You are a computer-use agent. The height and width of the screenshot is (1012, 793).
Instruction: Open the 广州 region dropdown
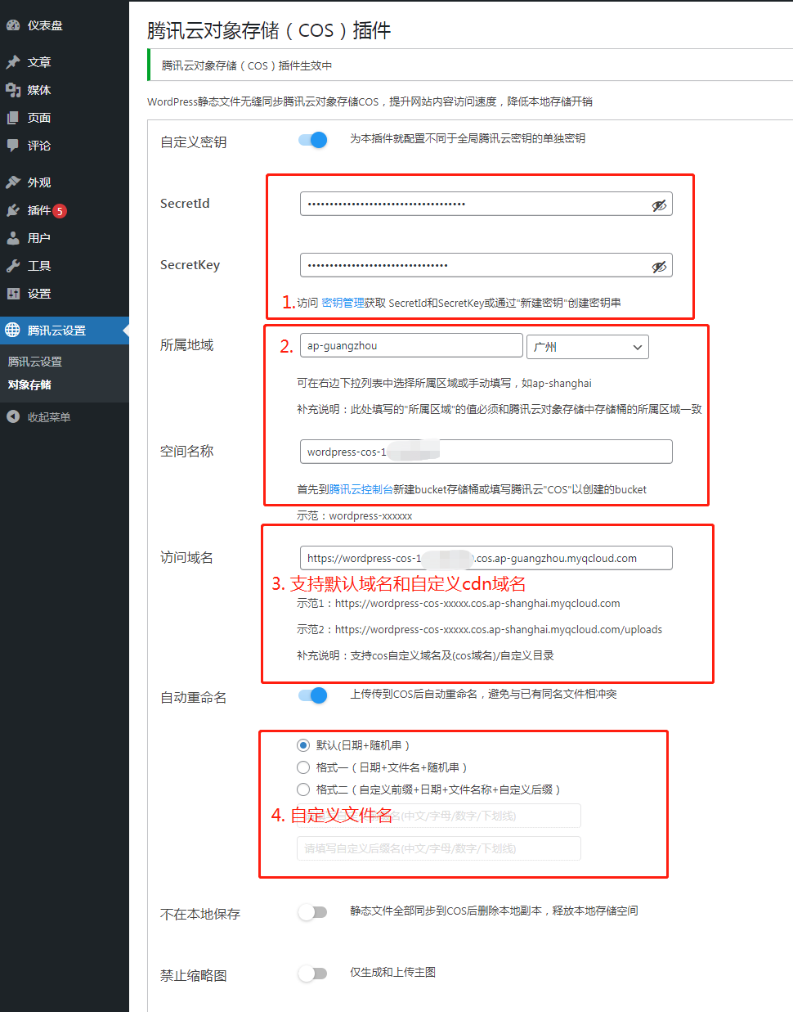(x=588, y=347)
